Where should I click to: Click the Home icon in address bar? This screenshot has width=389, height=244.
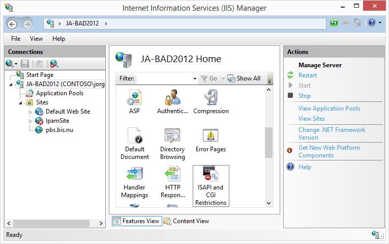coord(357,23)
